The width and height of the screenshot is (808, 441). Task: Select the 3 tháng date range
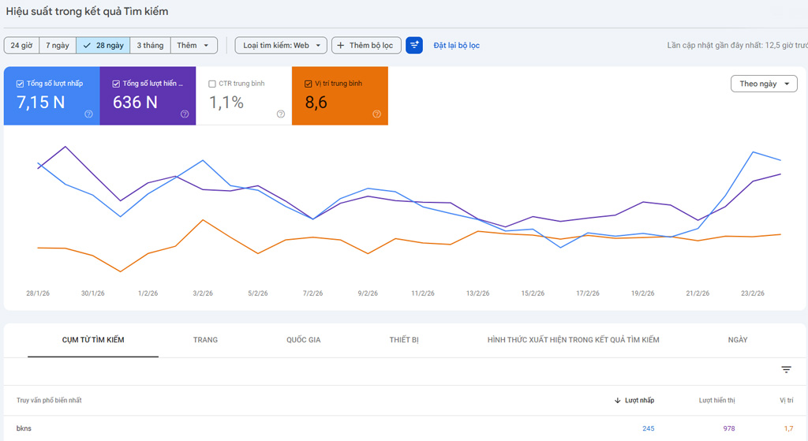[x=150, y=46]
